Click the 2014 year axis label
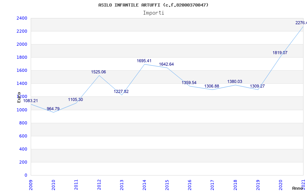The image size is (307, 192). tap(145, 185)
